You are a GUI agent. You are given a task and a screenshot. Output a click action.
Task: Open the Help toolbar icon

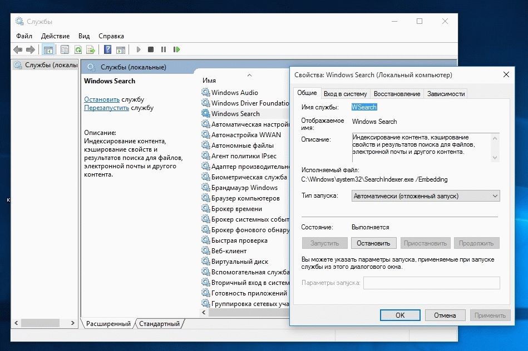click(x=107, y=50)
